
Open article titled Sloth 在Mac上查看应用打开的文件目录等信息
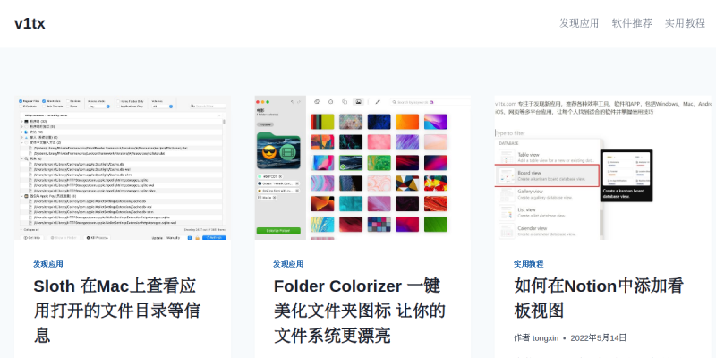[x=117, y=311]
